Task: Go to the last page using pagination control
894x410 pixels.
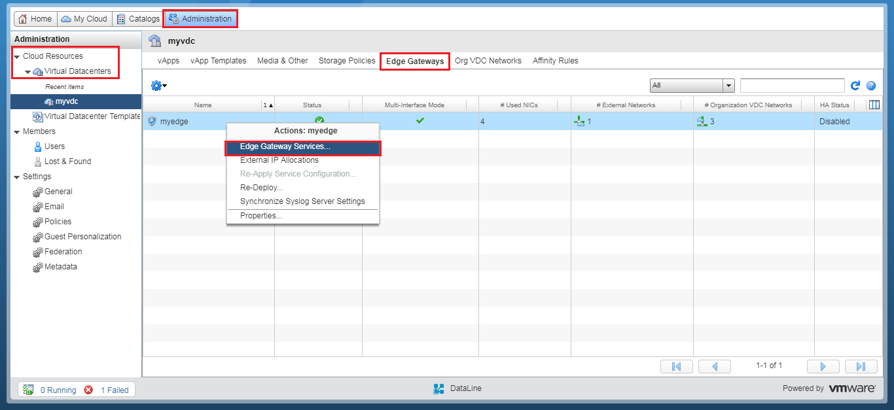Action: tap(861, 366)
